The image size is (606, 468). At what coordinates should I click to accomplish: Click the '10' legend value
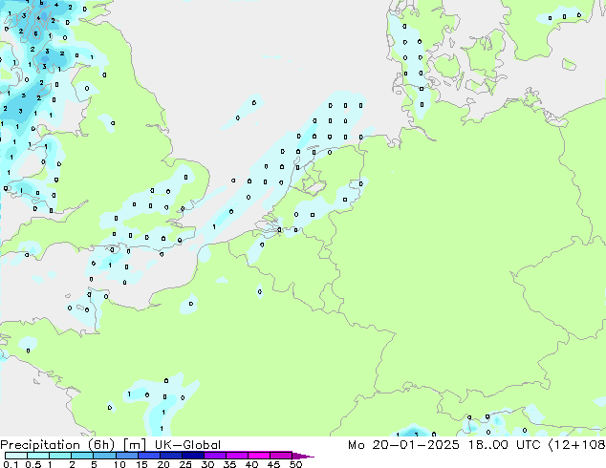coord(119,464)
